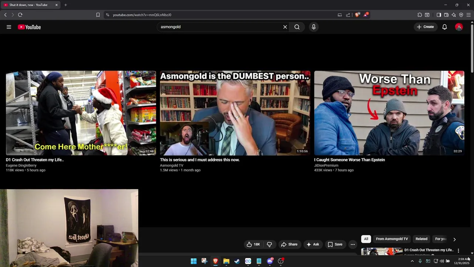Toggle the browser sidebar panel
474x267 pixels.
pos(439,15)
